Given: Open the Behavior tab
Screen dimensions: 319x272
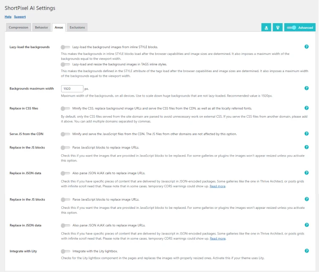Looking at the screenshot, I should [x=41, y=27].
